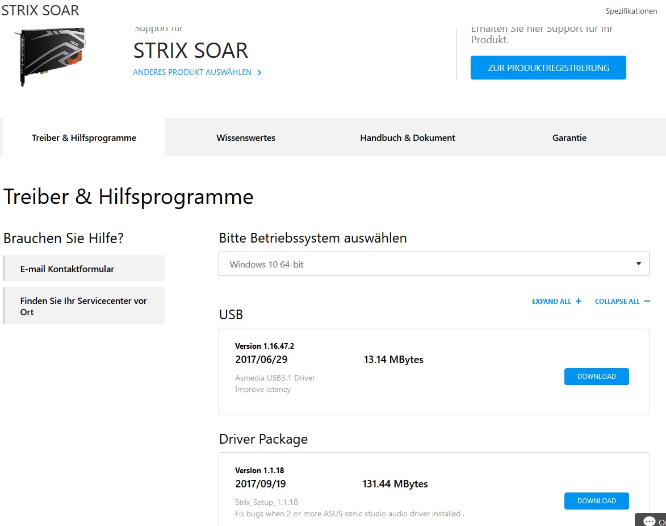The width and height of the screenshot is (666, 526).
Task: Switch to the Wissenswertes tab
Action: pos(245,137)
